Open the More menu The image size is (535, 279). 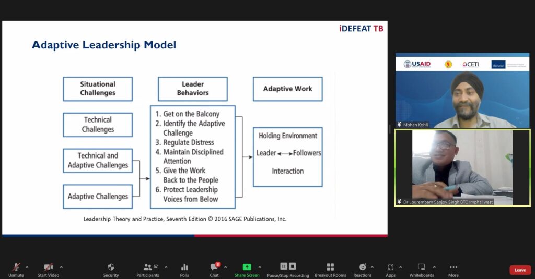(453, 267)
